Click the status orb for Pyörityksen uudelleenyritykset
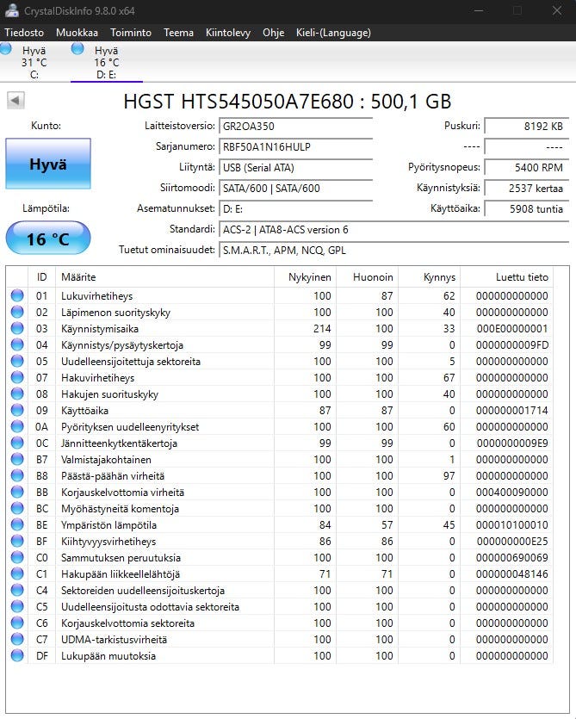 (17, 426)
